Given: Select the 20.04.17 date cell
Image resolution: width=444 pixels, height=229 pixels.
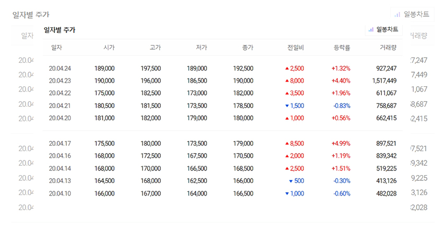Looking at the screenshot, I should [60, 143].
